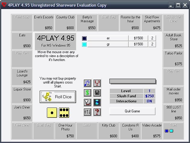Roll the dice with Roll Dice button
Screen dimensions: 190x143
point(58,97)
